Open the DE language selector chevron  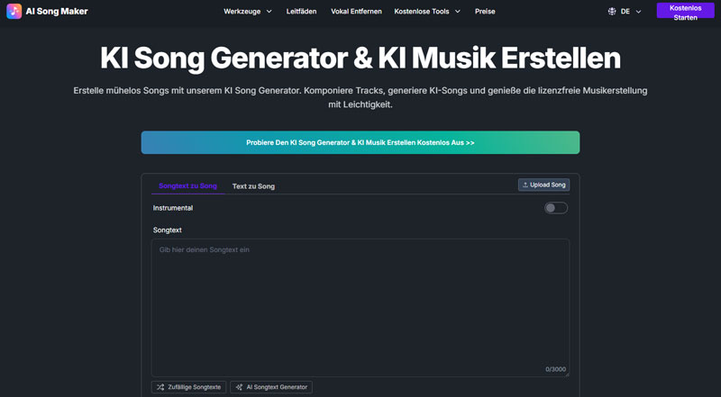click(638, 12)
